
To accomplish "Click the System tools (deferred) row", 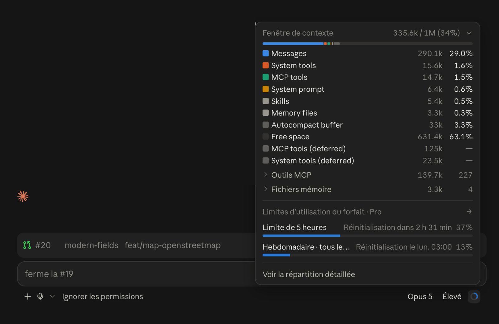I will pyautogui.click(x=367, y=161).
